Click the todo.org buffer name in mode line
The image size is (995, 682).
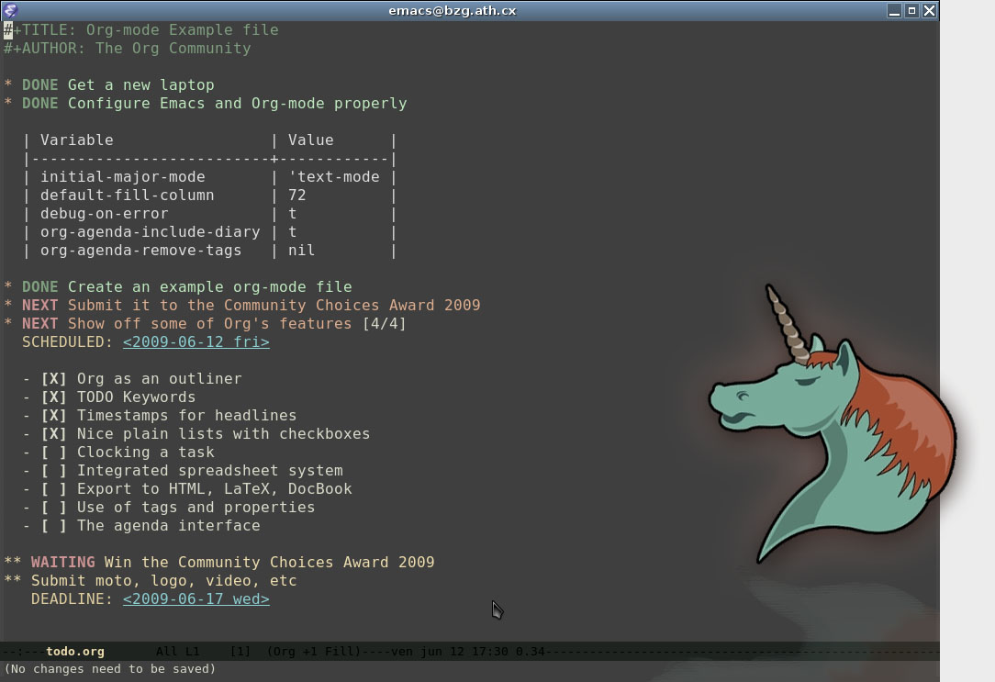pos(75,652)
